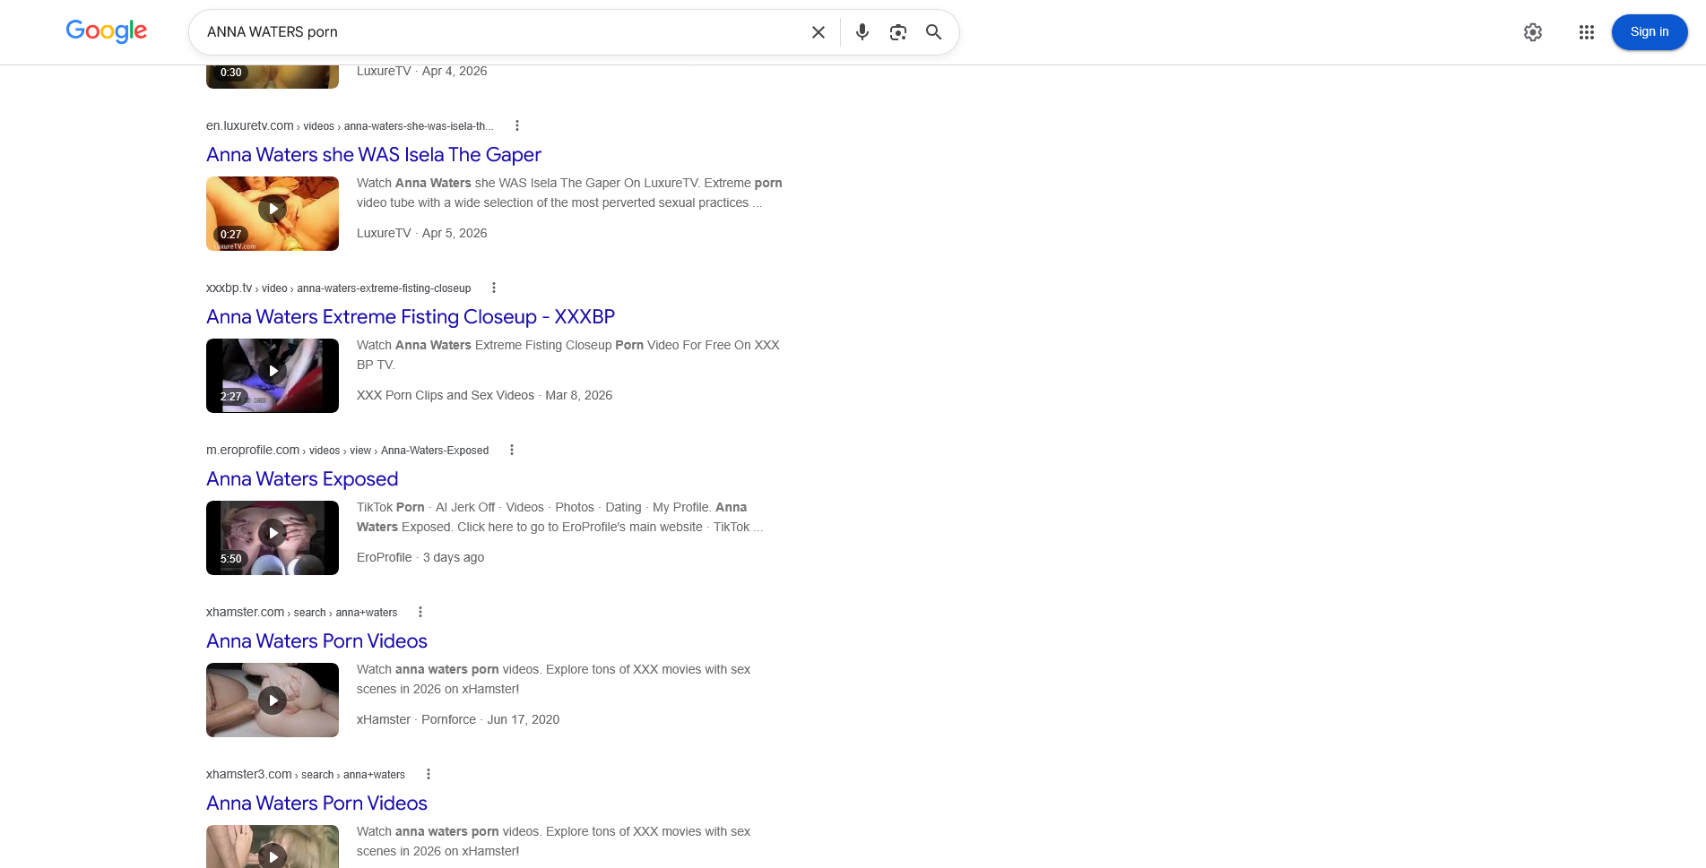Clear the search query with the X icon
This screenshot has height=868, width=1706.
pos(818,32)
